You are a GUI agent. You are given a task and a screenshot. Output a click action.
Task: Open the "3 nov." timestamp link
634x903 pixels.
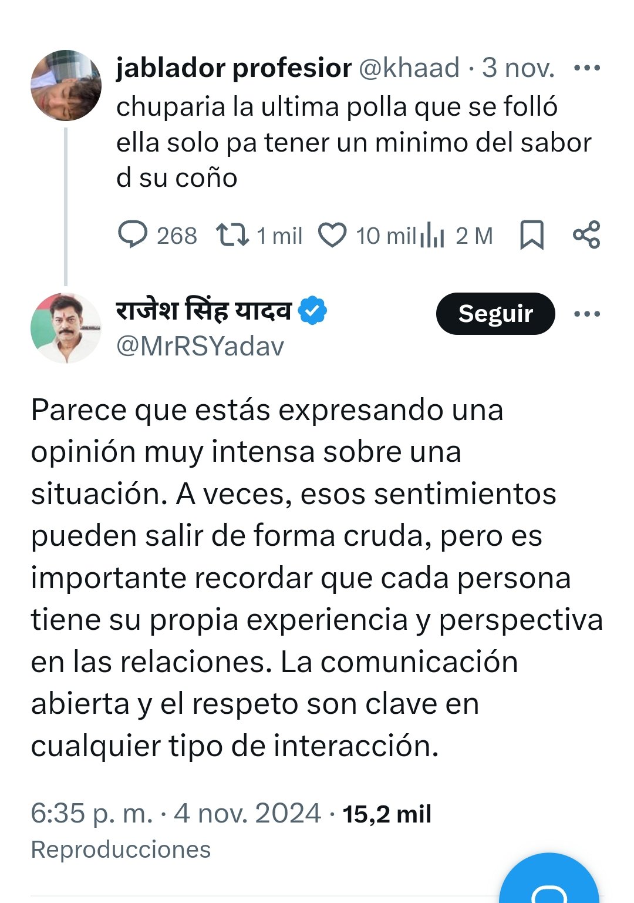click(518, 68)
